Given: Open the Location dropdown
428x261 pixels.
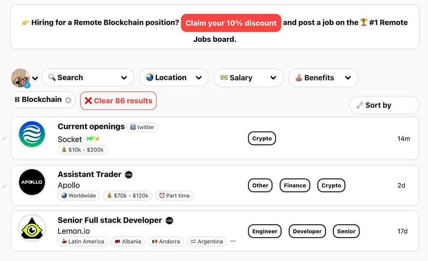Looking at the screenshot, I should (174, 78).
